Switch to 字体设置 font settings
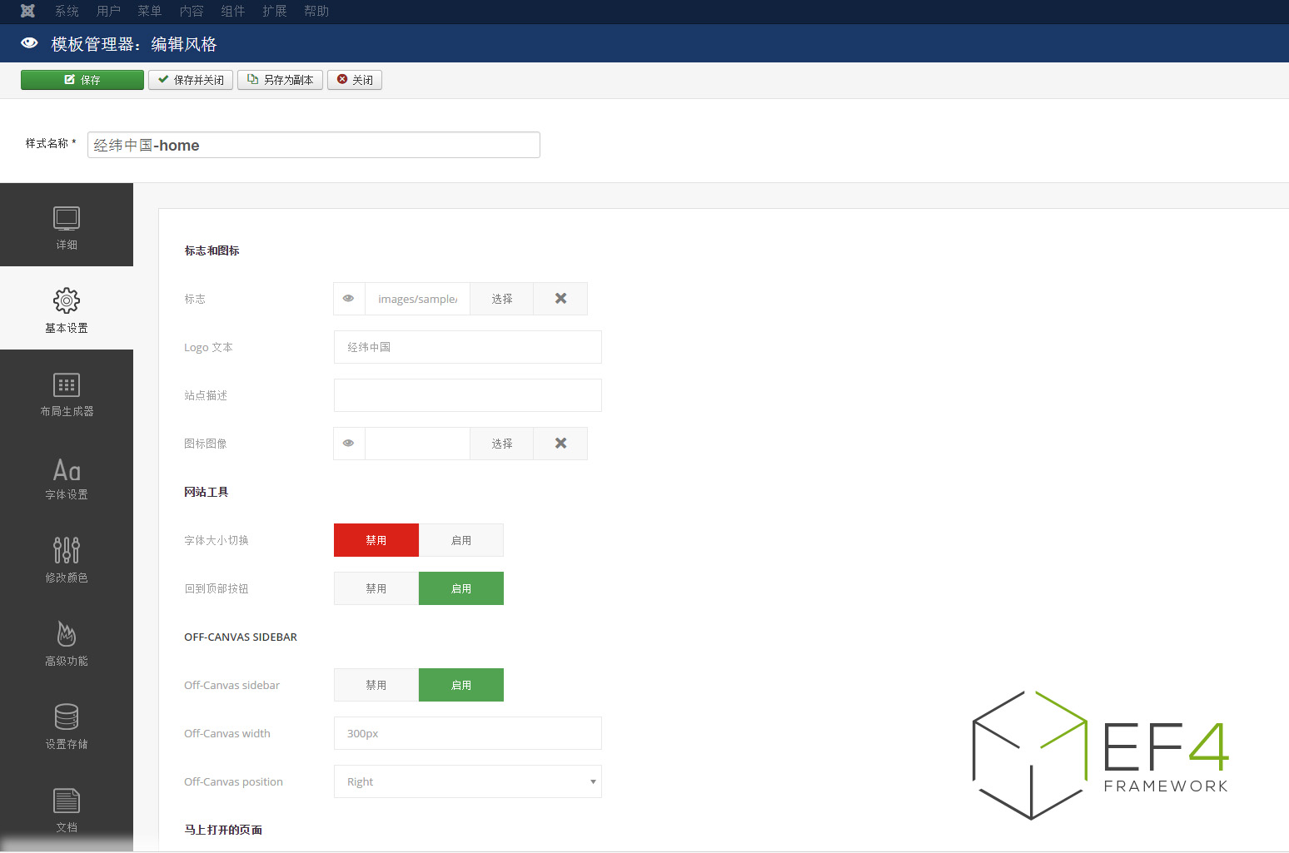The image size is (1289, 853). (x=67, y=477)
